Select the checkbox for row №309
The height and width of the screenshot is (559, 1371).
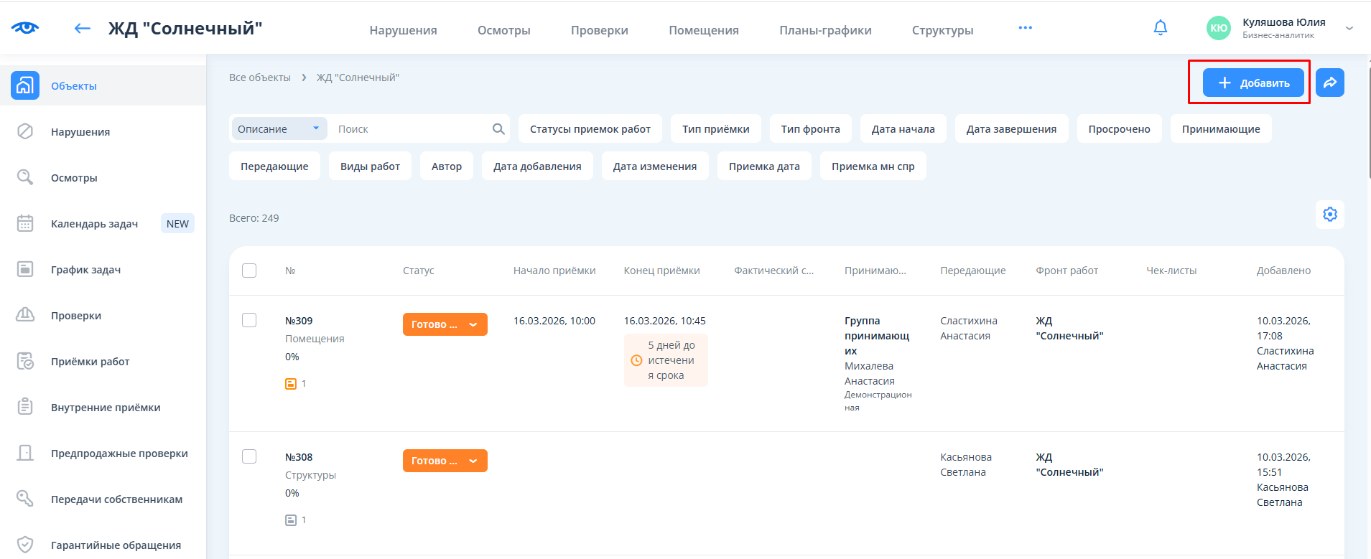[x=249, y=320]
